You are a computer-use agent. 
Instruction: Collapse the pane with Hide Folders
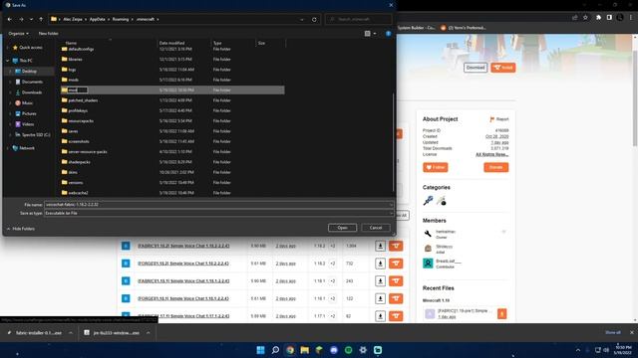[x=20, y=229]
